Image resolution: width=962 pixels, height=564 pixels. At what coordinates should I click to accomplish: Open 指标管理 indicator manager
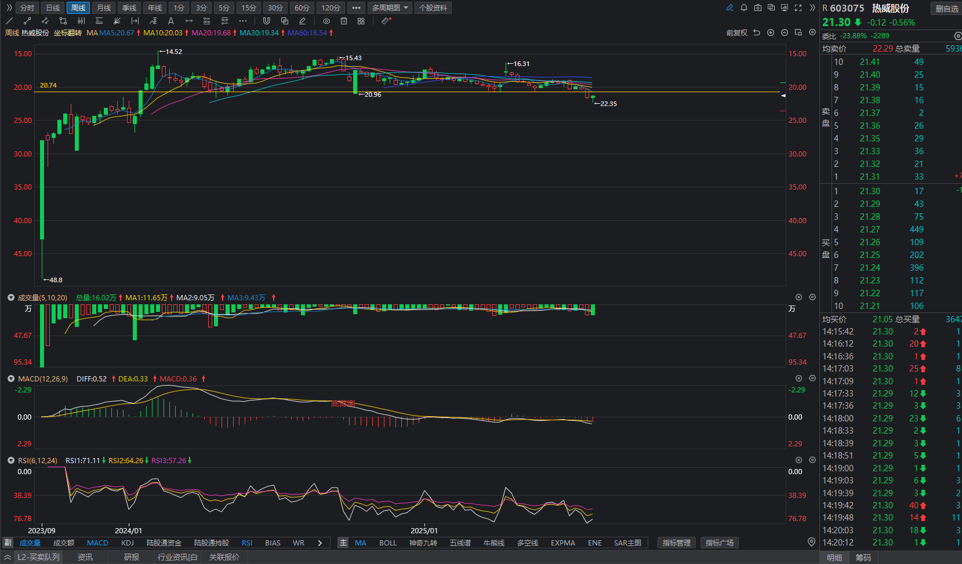tap(677, 543)
